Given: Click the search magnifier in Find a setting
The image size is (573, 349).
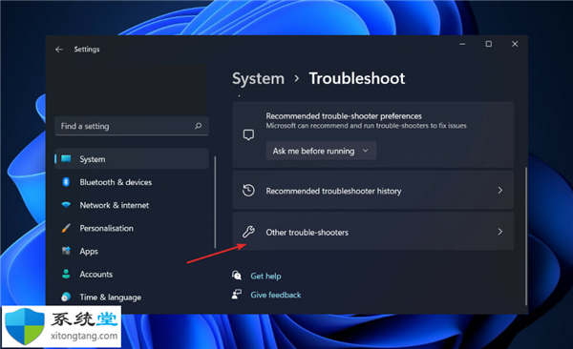Looking at the screenshot, I should 198,126.
